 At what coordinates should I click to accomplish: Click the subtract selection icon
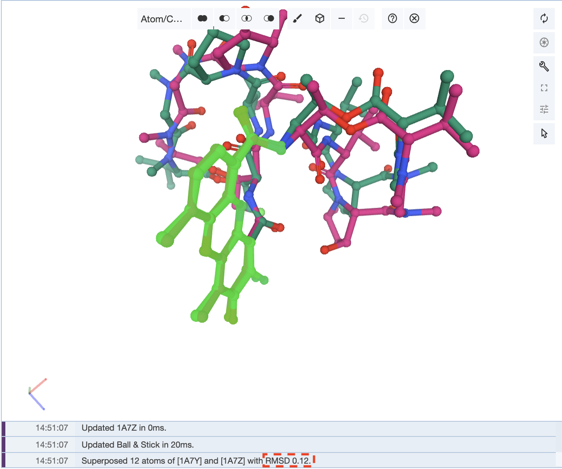pos(224,19)
